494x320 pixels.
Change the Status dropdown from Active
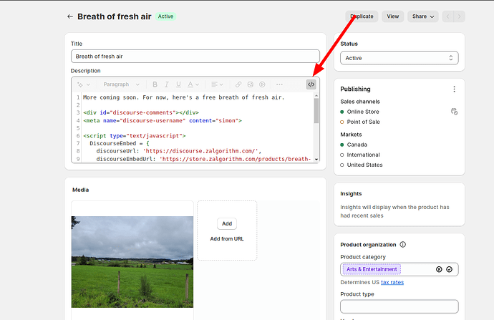pos(399,58)
